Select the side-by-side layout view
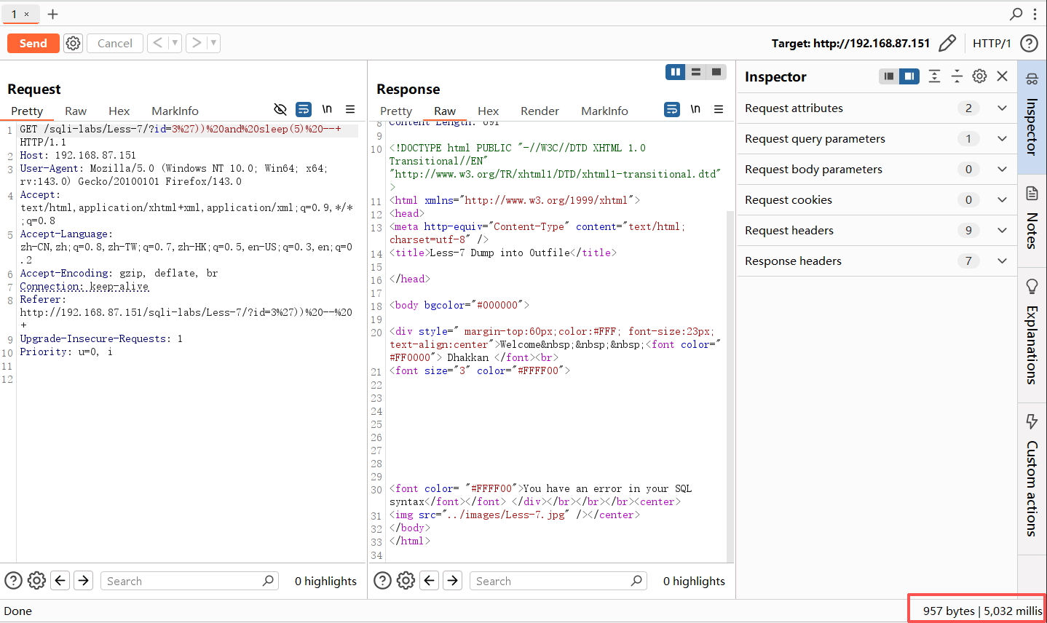Image resolution: width=1047 pixels, height=623 pixels. (675, 71)
